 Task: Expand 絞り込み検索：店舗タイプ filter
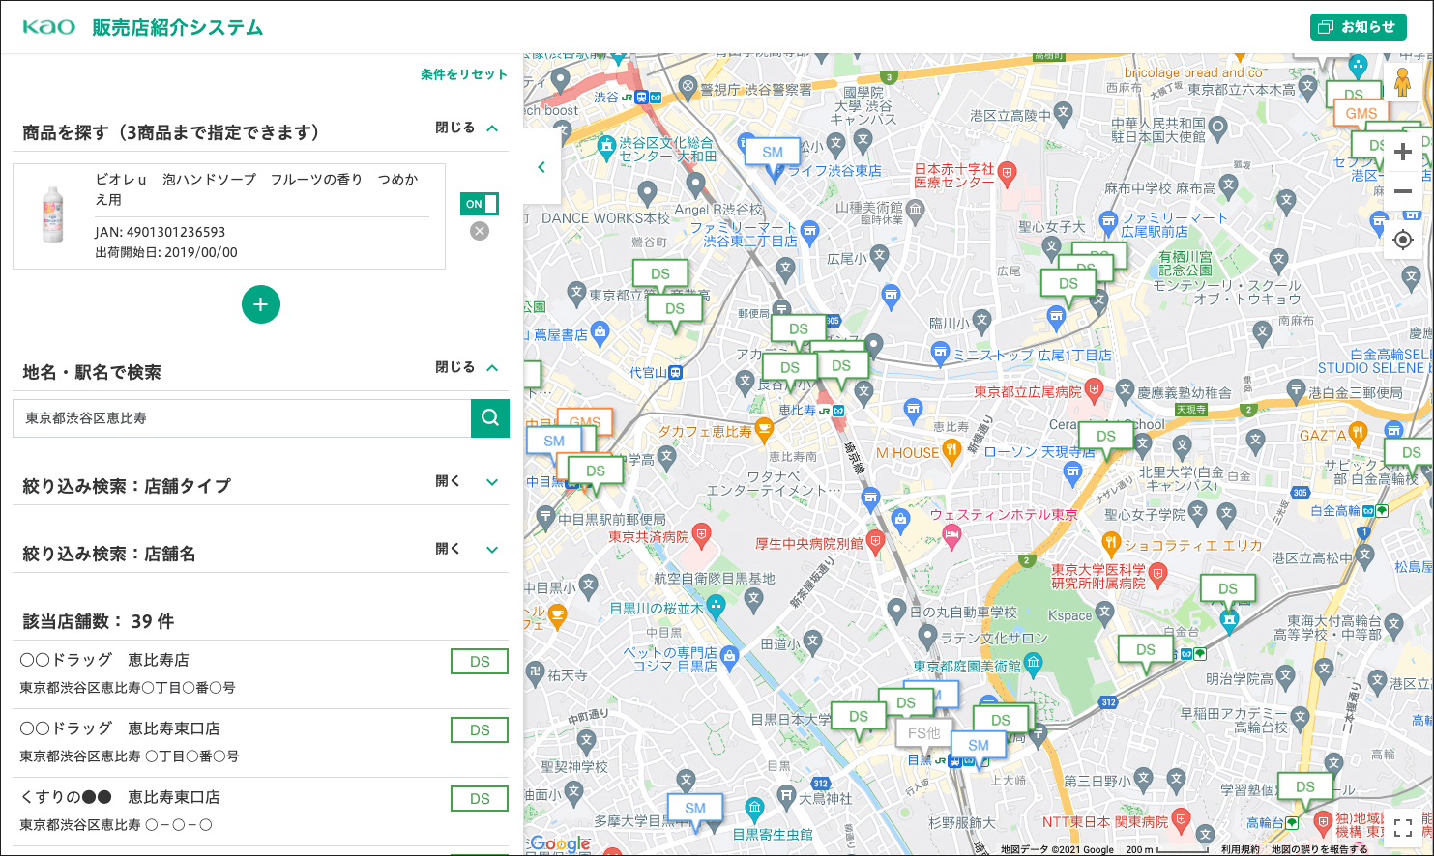pyautogui.click(x=468, y=481)
